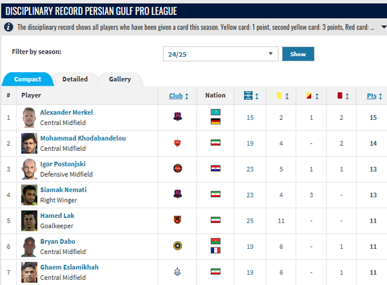Sort by red card column icon
This screenshot has width=387, height=285.
point(339,95)
